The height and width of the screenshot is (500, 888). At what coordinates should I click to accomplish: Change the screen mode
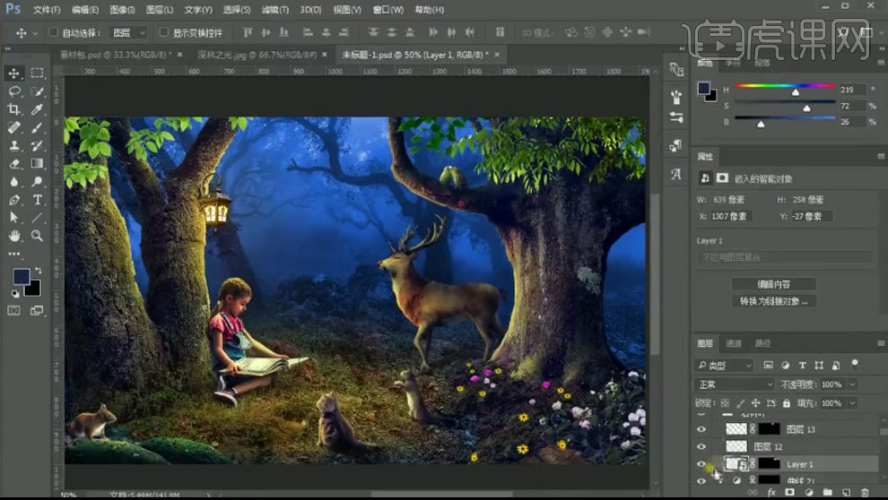[37, 311]
